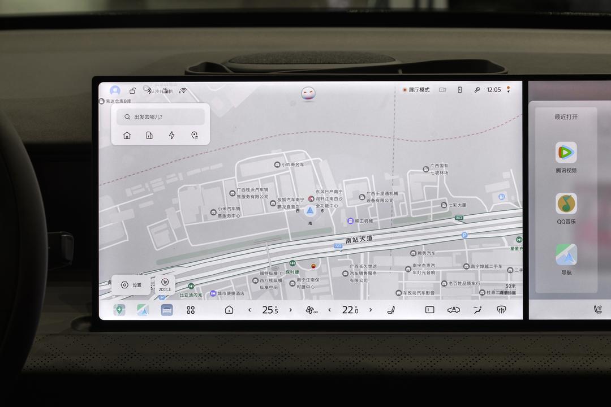Viewport: 611px width, 407px height.
Task: Open the charging map app in dock
Action: [119, 310]
